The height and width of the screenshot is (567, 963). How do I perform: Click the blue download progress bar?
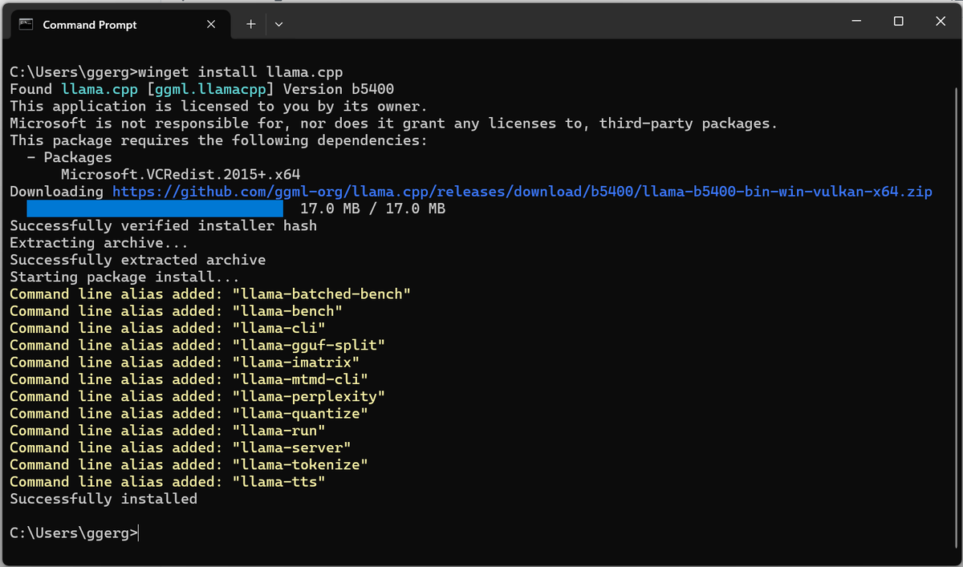(x=155, y=209)
